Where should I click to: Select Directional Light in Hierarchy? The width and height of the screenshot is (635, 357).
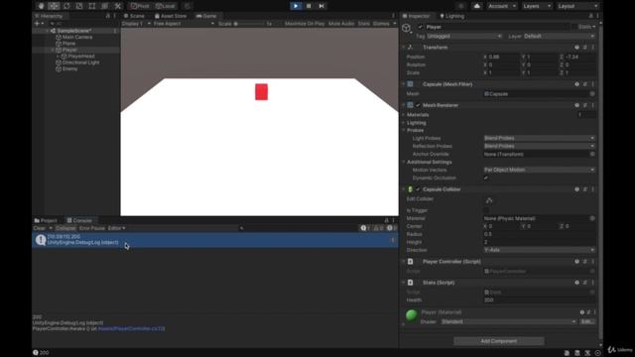[x=80, y=62]
